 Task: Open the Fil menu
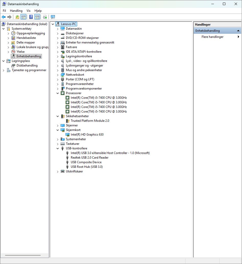pyautogui.click(x=4, y=11)
